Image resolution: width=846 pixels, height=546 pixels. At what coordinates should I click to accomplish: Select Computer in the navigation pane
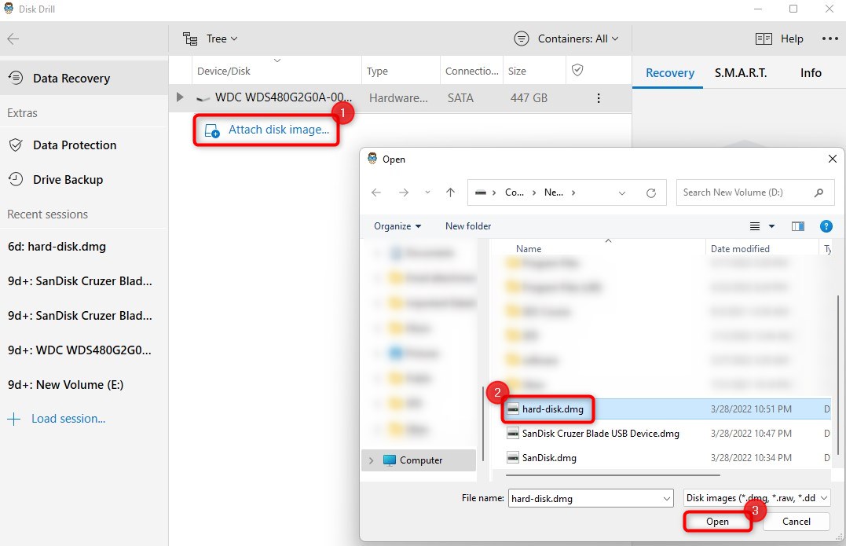tap(420, 460)
